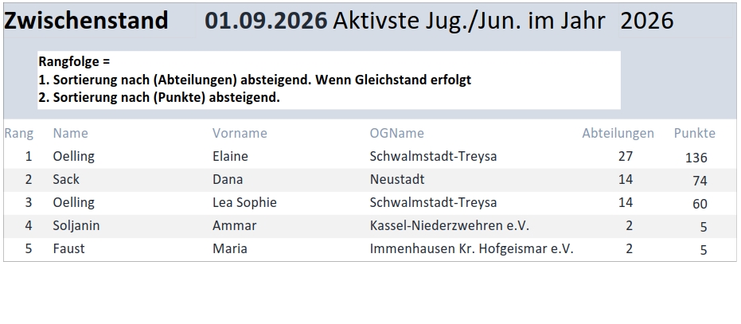Select Immenhausen Kr. Hofgeismar e.V. entry
741x324 pixels.
pyautogui.click(x=471, y=249)
